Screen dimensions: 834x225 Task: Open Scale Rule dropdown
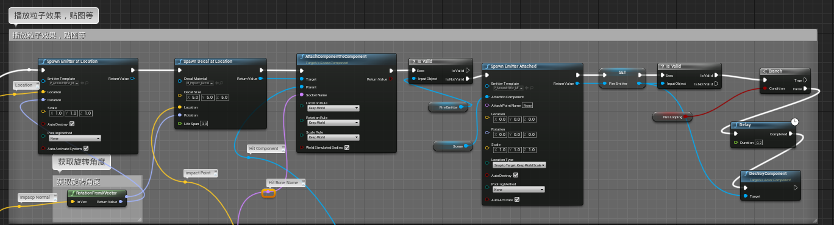[333, 137]
